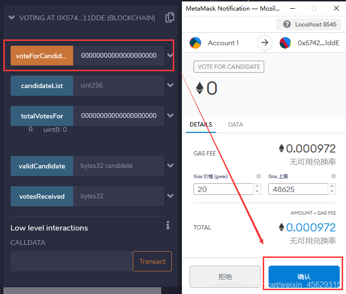The image size is (346, 294).
Task: Close the MetaMask Notification window
Action: click(x=336, y=8)
